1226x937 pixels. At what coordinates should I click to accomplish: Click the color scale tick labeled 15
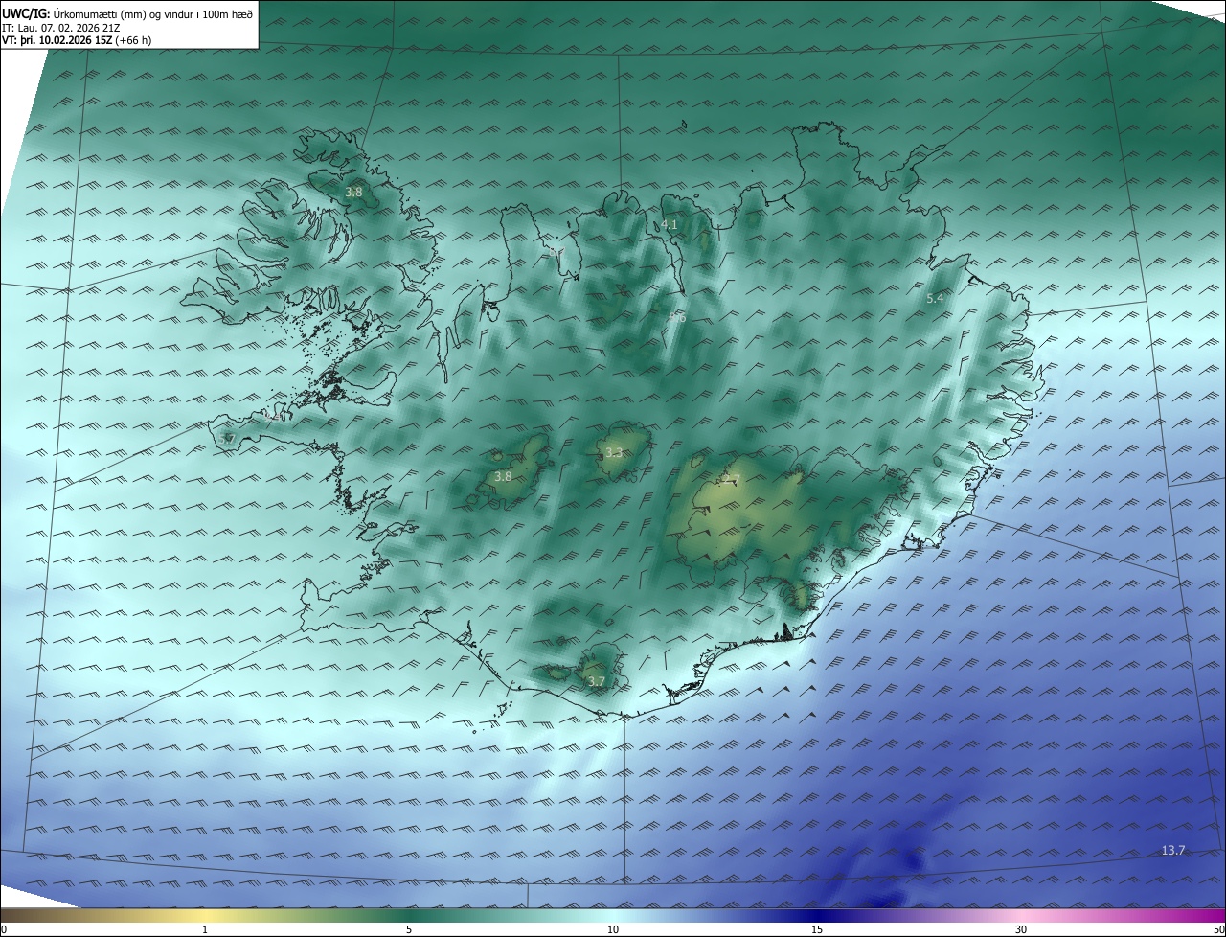pos(817,929)
